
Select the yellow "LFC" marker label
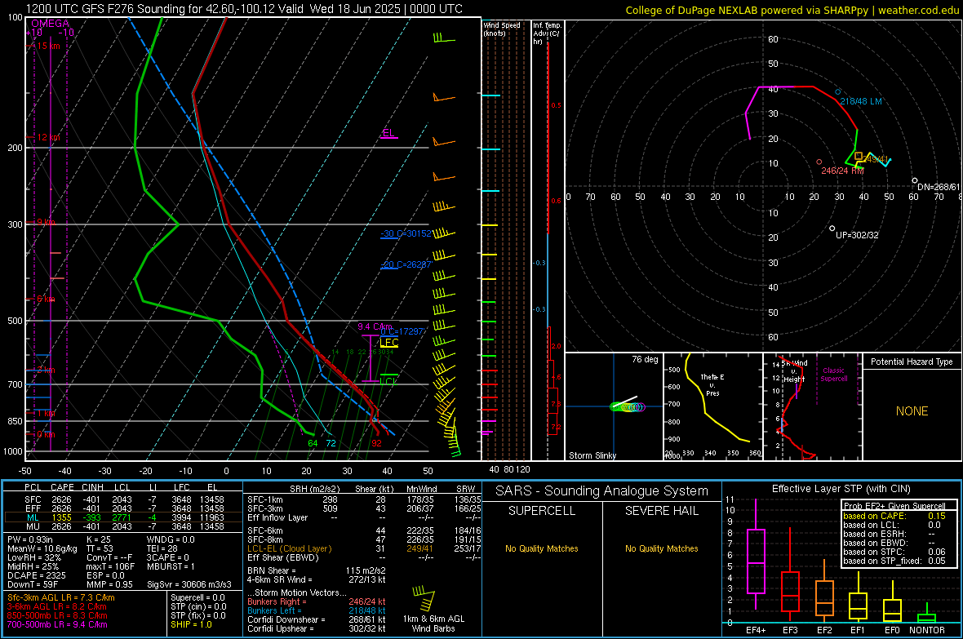coord(389,343)
